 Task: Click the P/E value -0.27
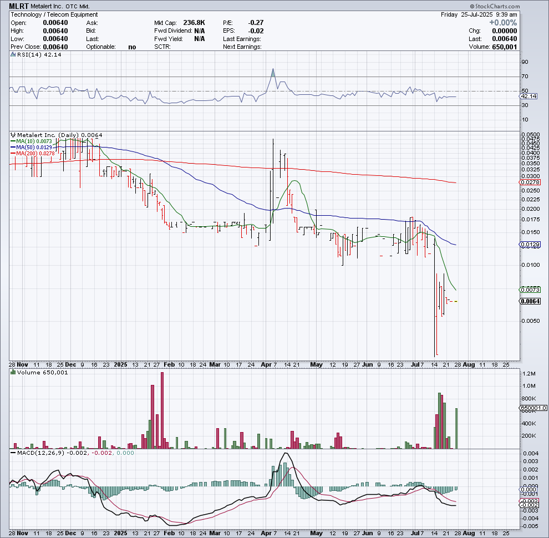point(256,23)
